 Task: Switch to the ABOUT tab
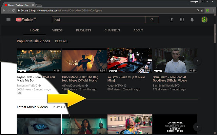tap(138, 30)
